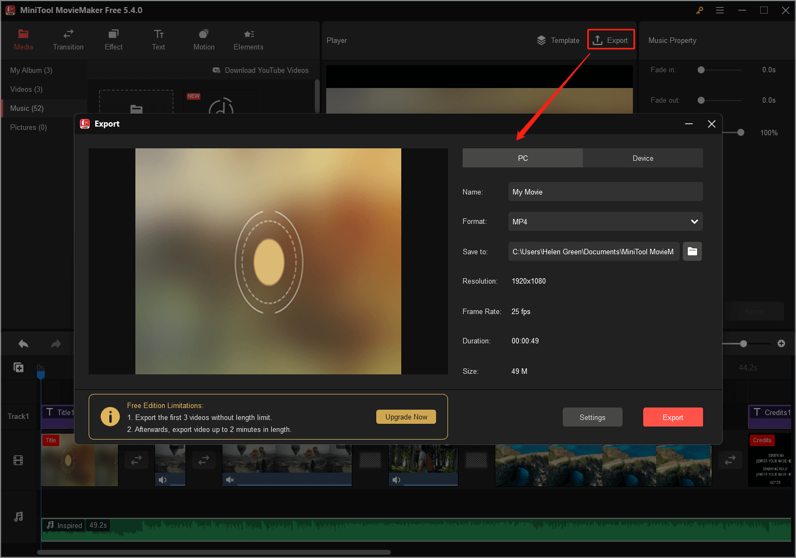Click the export preview thumbnail
796x558 pixels.
[268, 261]
